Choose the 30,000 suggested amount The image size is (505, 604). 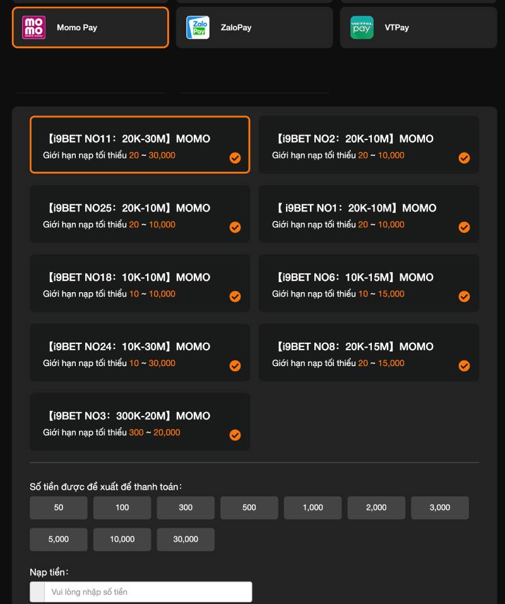pos(186,539)
